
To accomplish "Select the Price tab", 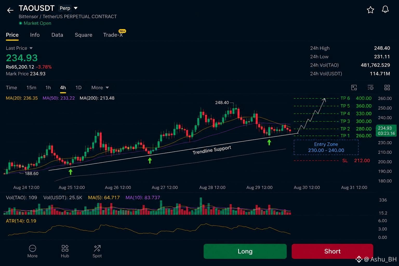I will pyautogui.click(x=12, y=35).
